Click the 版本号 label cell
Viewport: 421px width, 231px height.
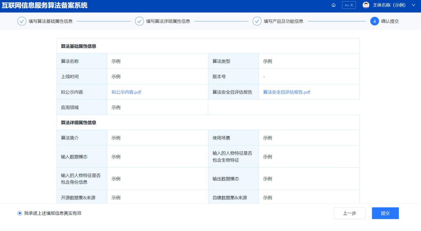(x=234, y=77)
